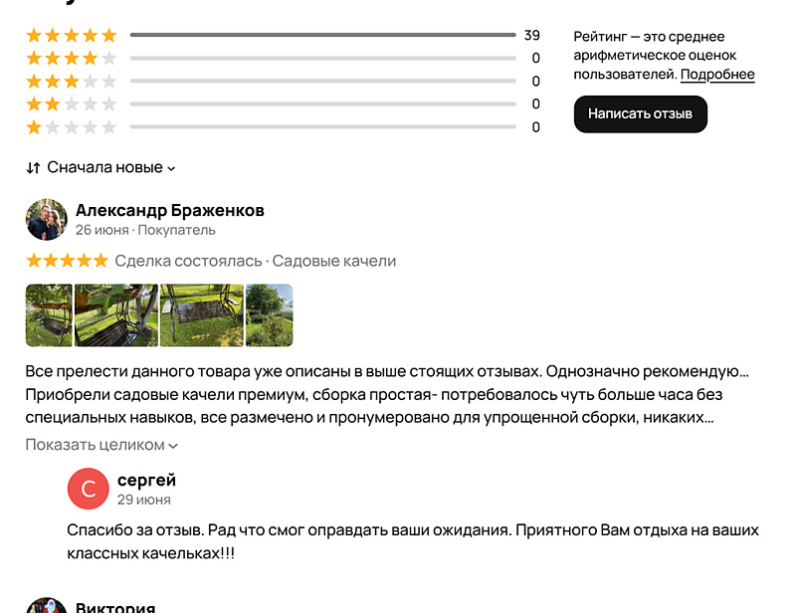
Task: Click the chevron beside "Сначала новые"
Action: 171,168
